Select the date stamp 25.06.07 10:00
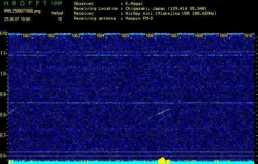This screenshot has height=164, width=258. 17,19
